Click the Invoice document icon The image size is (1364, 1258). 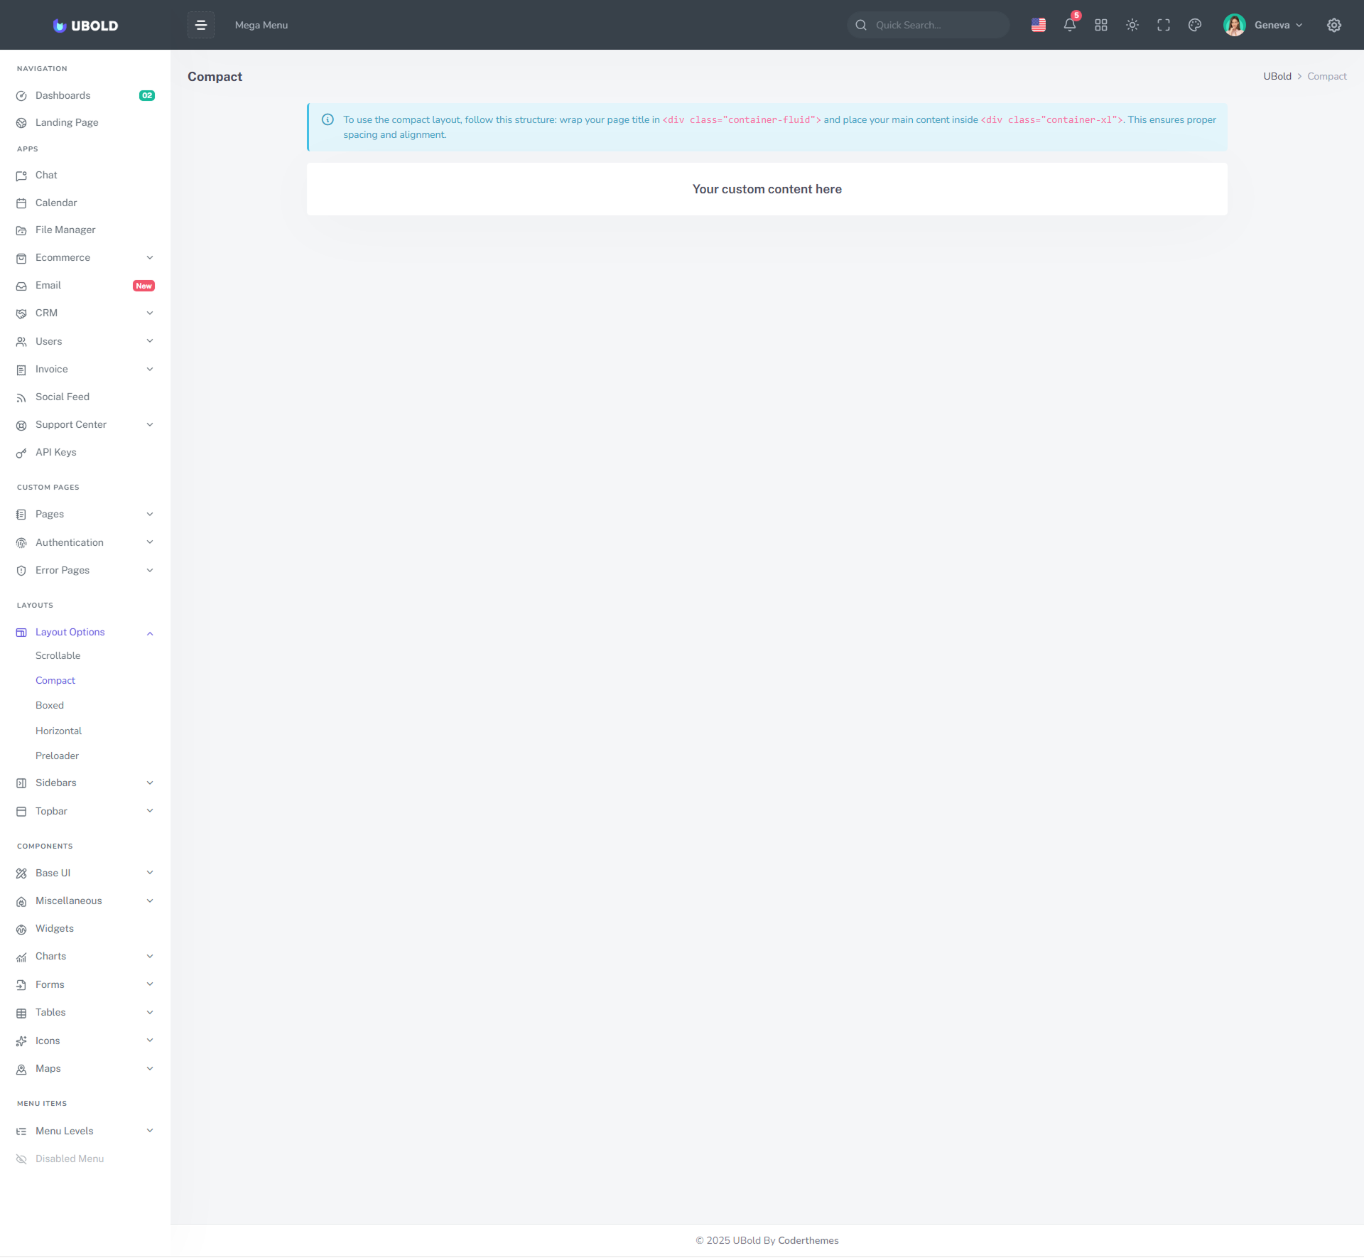[x=21, y=370]
